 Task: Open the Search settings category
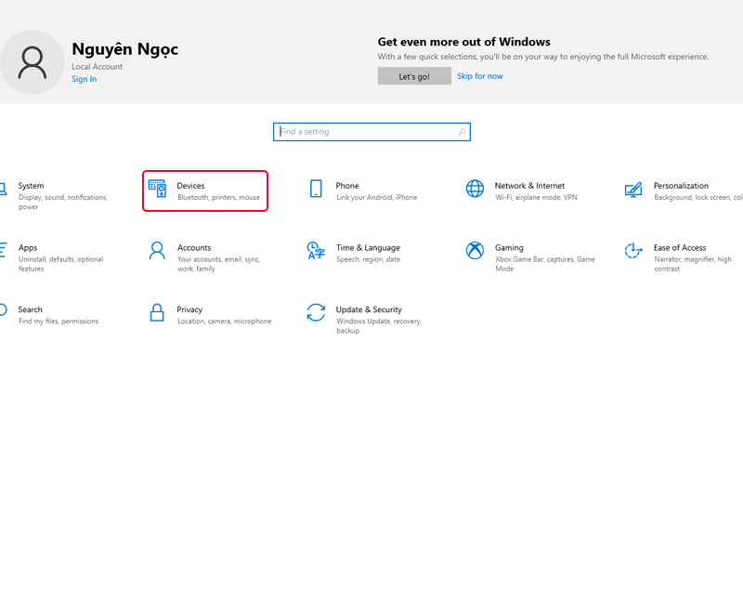point(30,309)
